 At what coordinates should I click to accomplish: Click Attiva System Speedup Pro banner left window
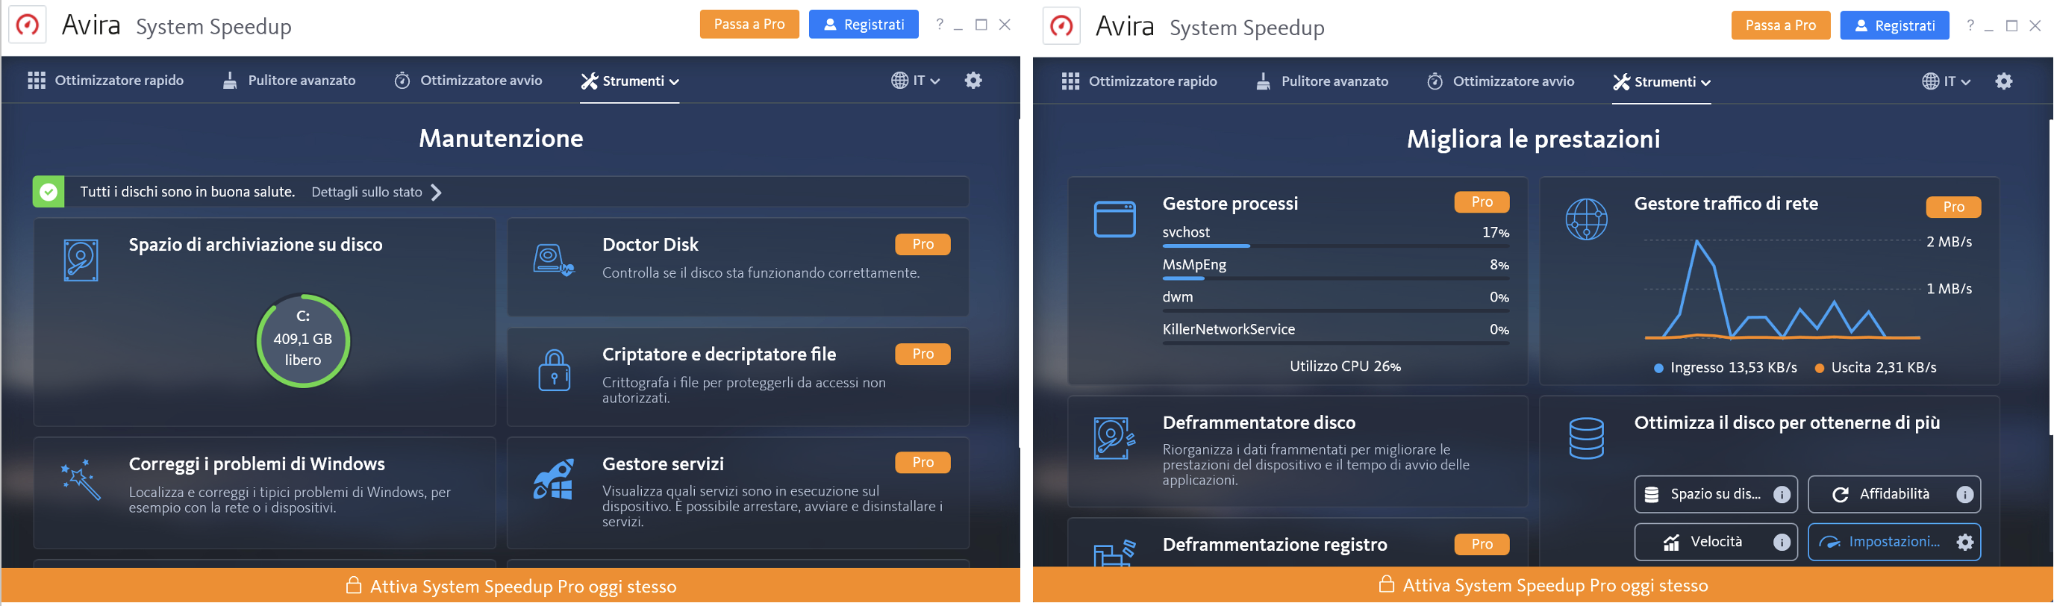[511, 586]
